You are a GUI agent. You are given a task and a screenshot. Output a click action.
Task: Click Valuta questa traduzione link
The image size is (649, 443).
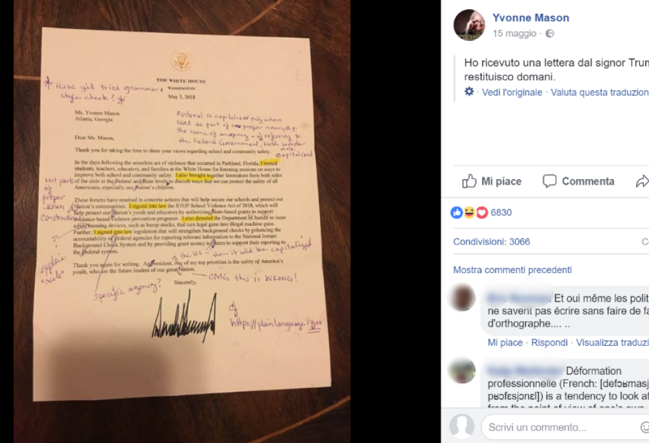tap(600, 92)
